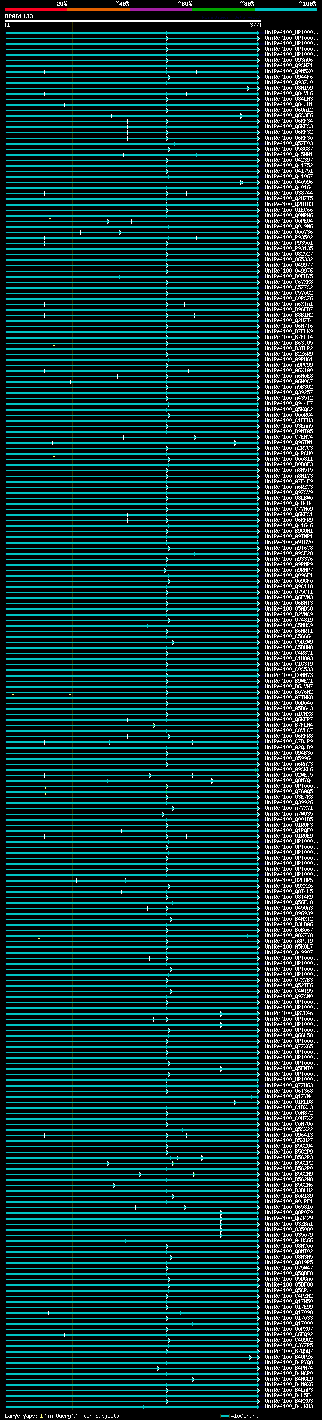Select hit UniRef100_Q84LN3
322x1420 pixels.
tap(288, 99)
